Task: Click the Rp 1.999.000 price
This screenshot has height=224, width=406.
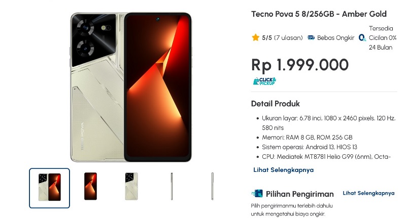Action: pyautogui.click(x=300, y=65)
